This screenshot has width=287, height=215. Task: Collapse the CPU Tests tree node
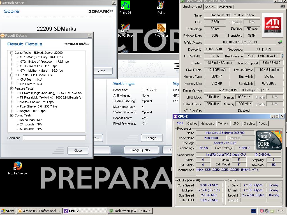click(x=12, y=75)
